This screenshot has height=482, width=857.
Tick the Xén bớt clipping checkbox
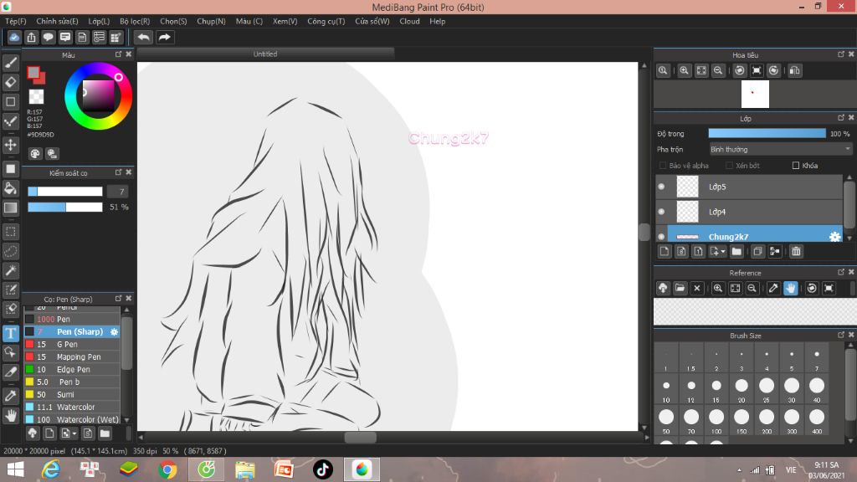point(729,166)
